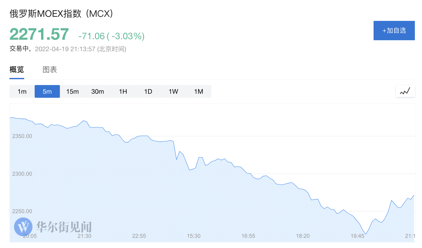Click the 2022-04-19 21:13:57 timestamp

(x=65, y=49)
